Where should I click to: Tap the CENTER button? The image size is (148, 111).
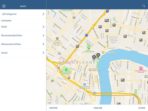point(53,108)
